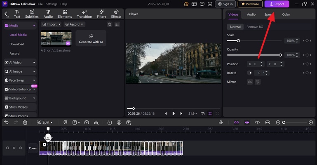Click the Scale slider handle
Screen dimensions: 317x165
click(238, 41)
